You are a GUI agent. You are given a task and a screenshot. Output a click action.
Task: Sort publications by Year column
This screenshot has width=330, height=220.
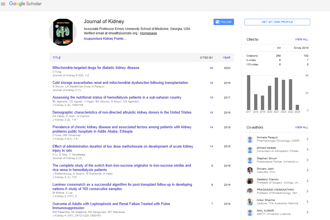coord(226,58)
